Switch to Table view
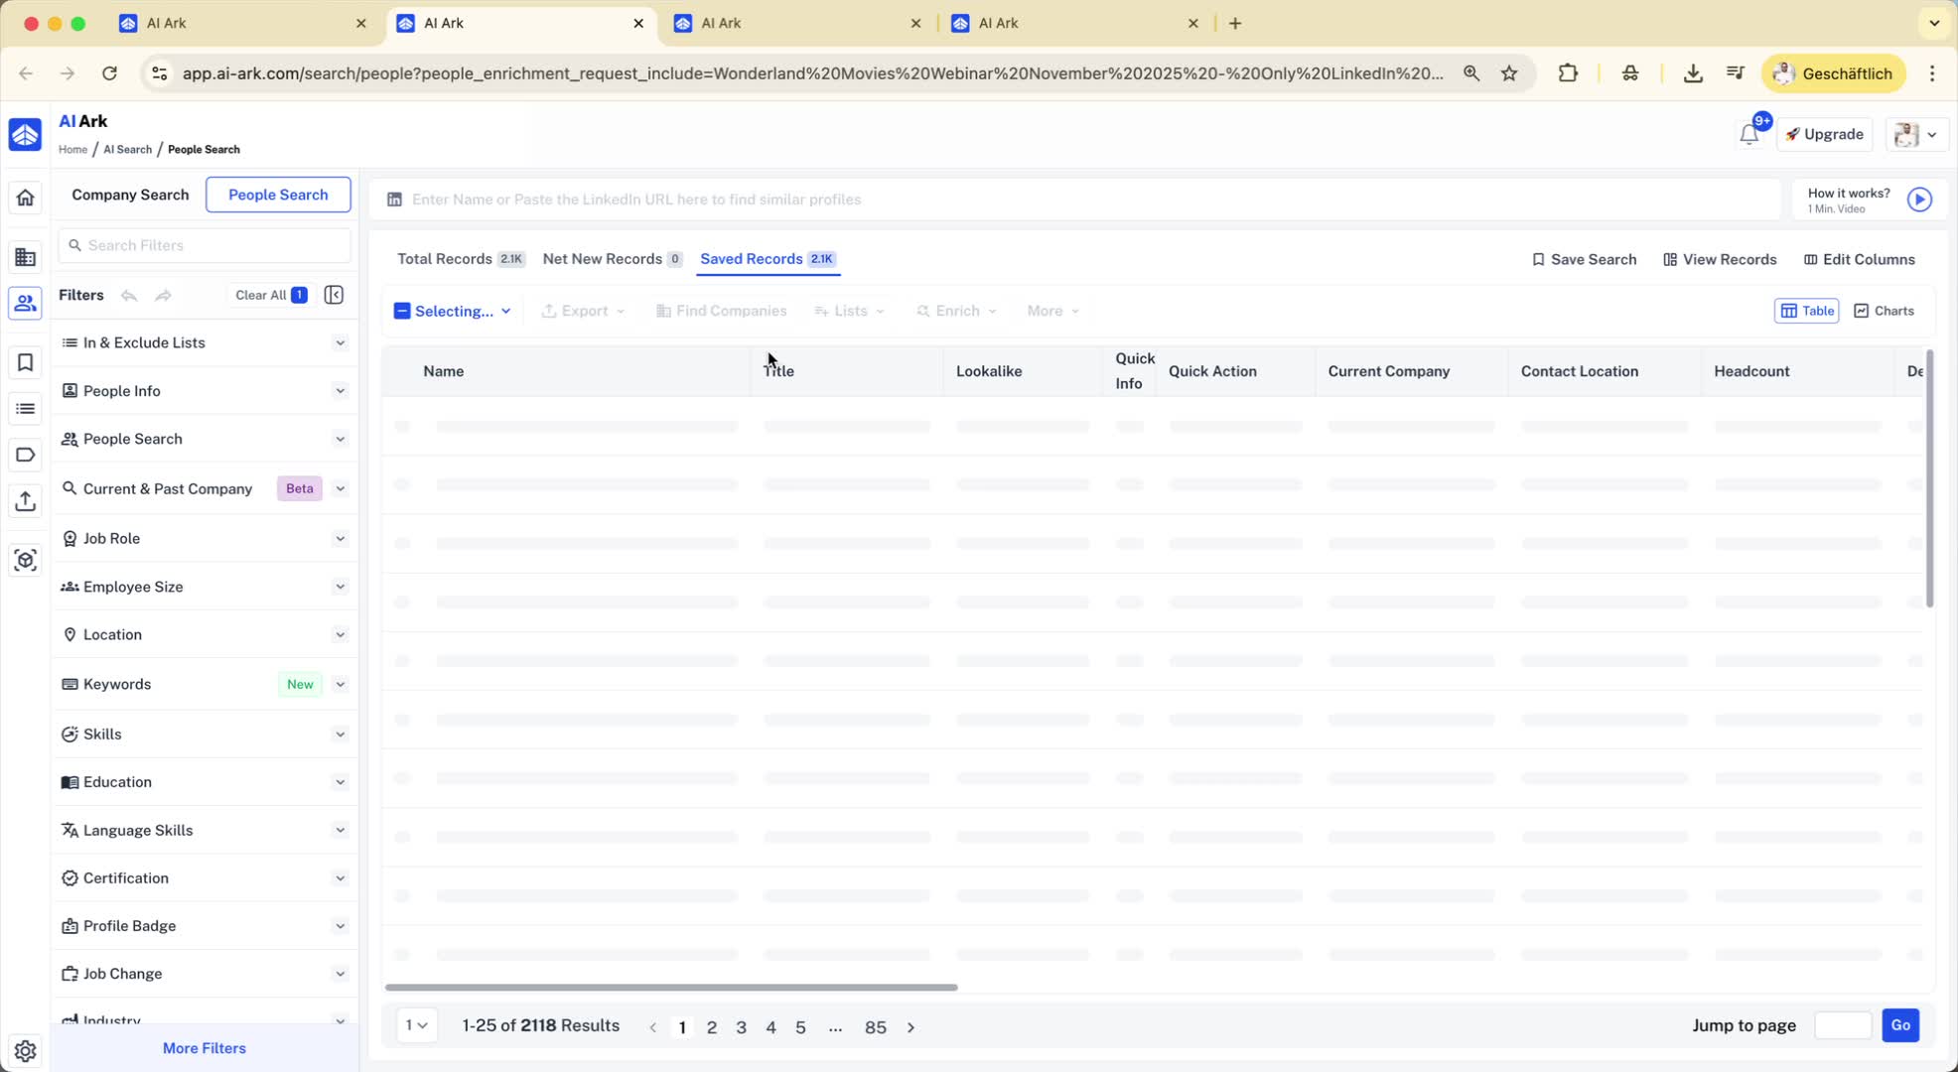Image resolution: width=1958 pixels, height=1072 pixels. [x=1806, y=311]
